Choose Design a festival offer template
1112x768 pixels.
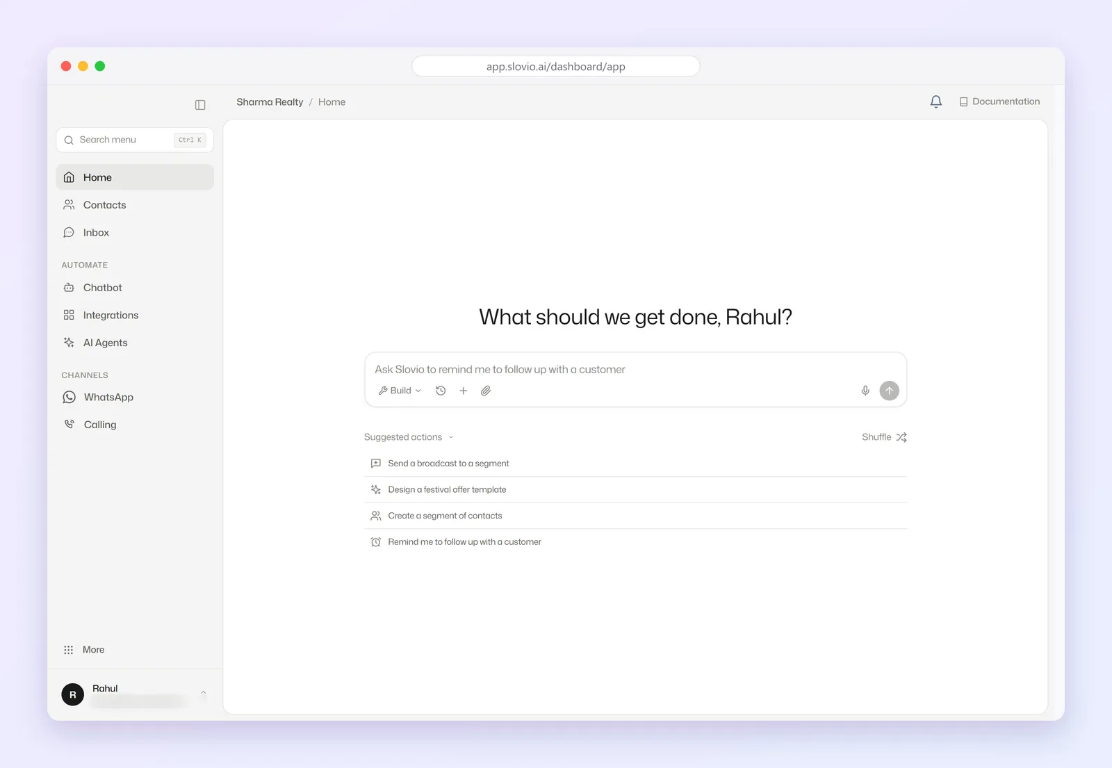coord(635,490)
